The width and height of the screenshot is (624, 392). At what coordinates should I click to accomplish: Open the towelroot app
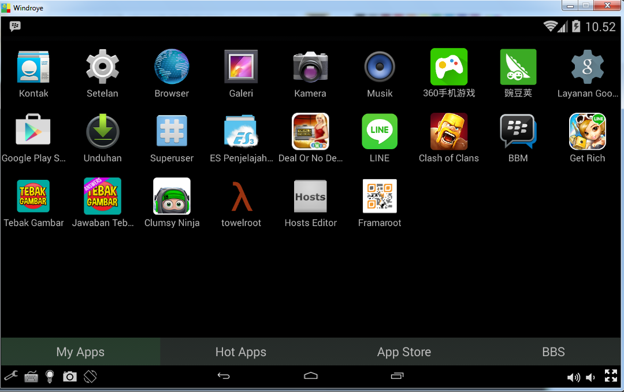click(241, 197)
